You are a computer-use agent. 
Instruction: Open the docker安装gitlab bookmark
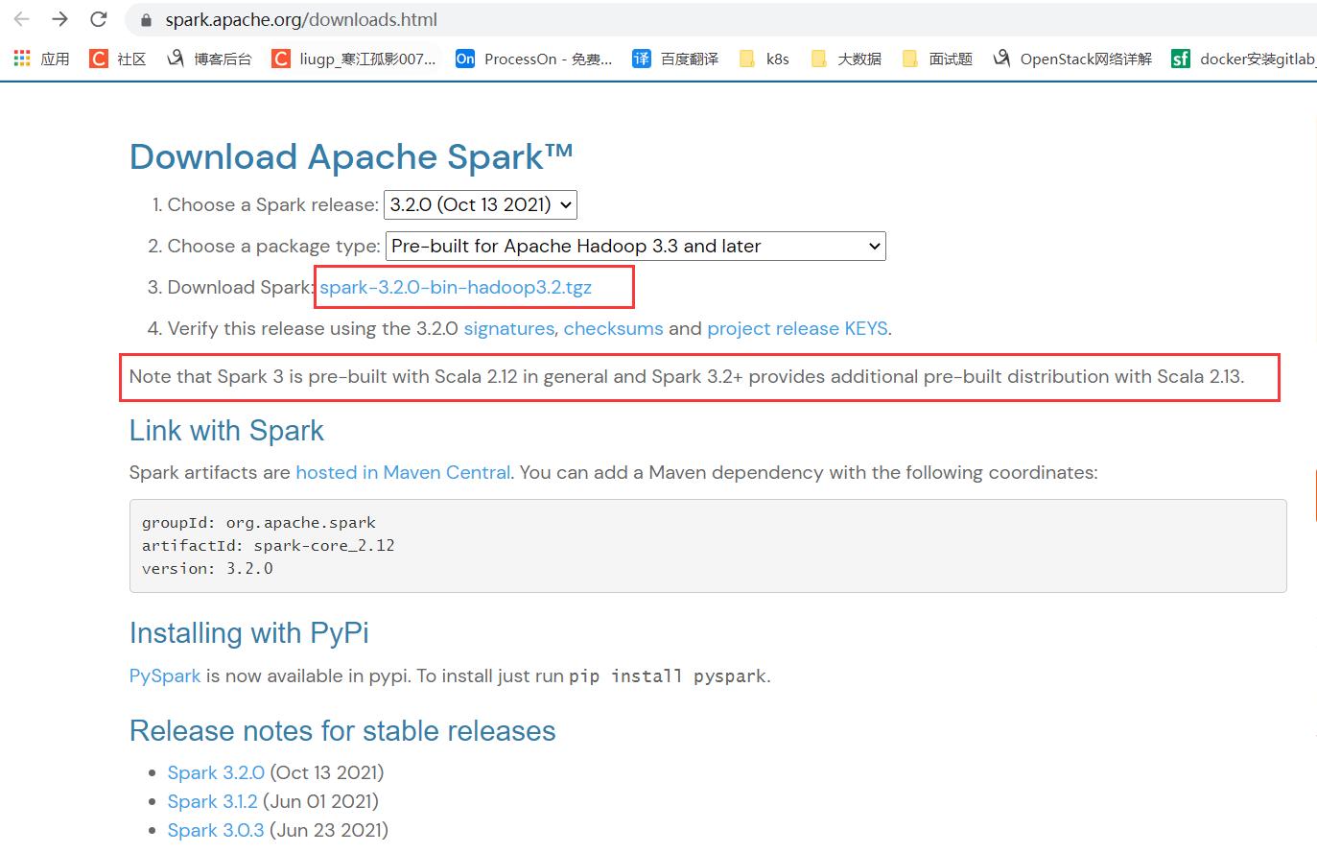[x=1244, y=59]
